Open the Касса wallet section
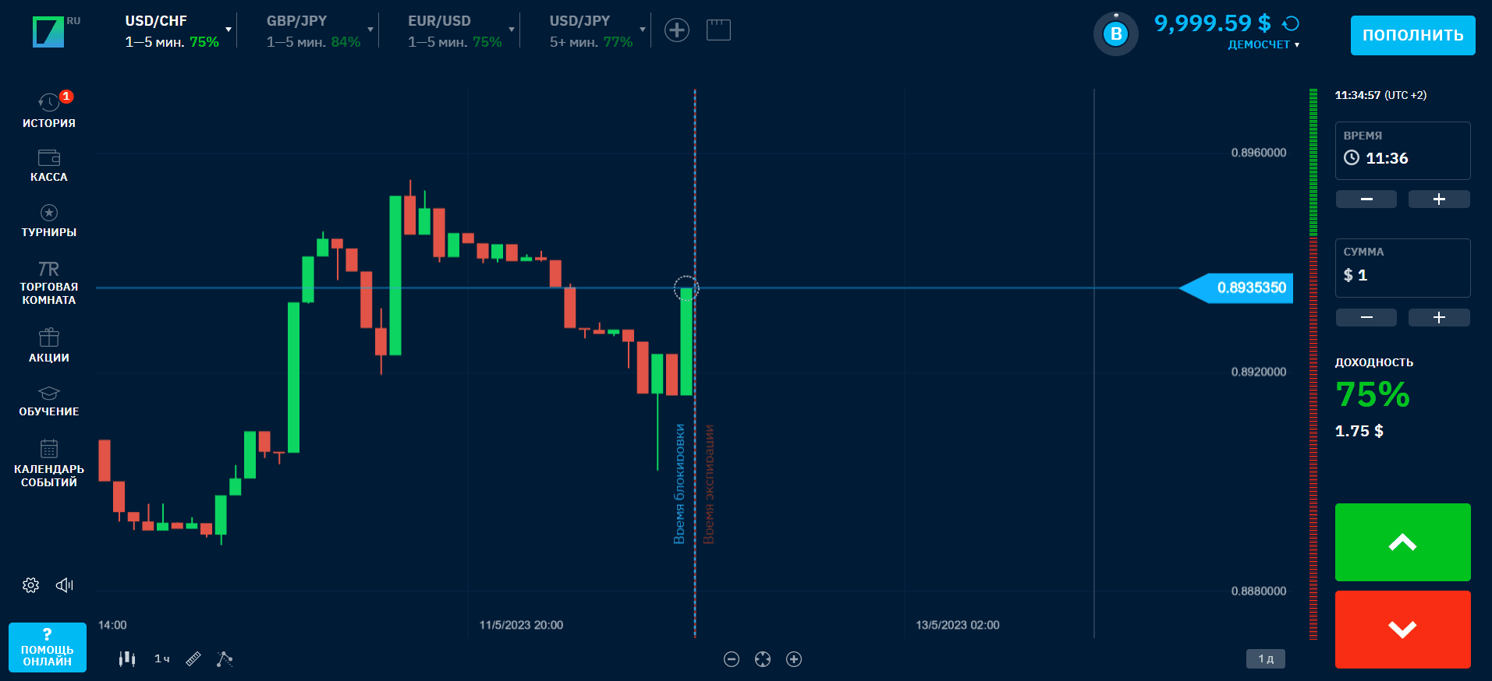Screen dimensions: 1492x681 point(49,158)
